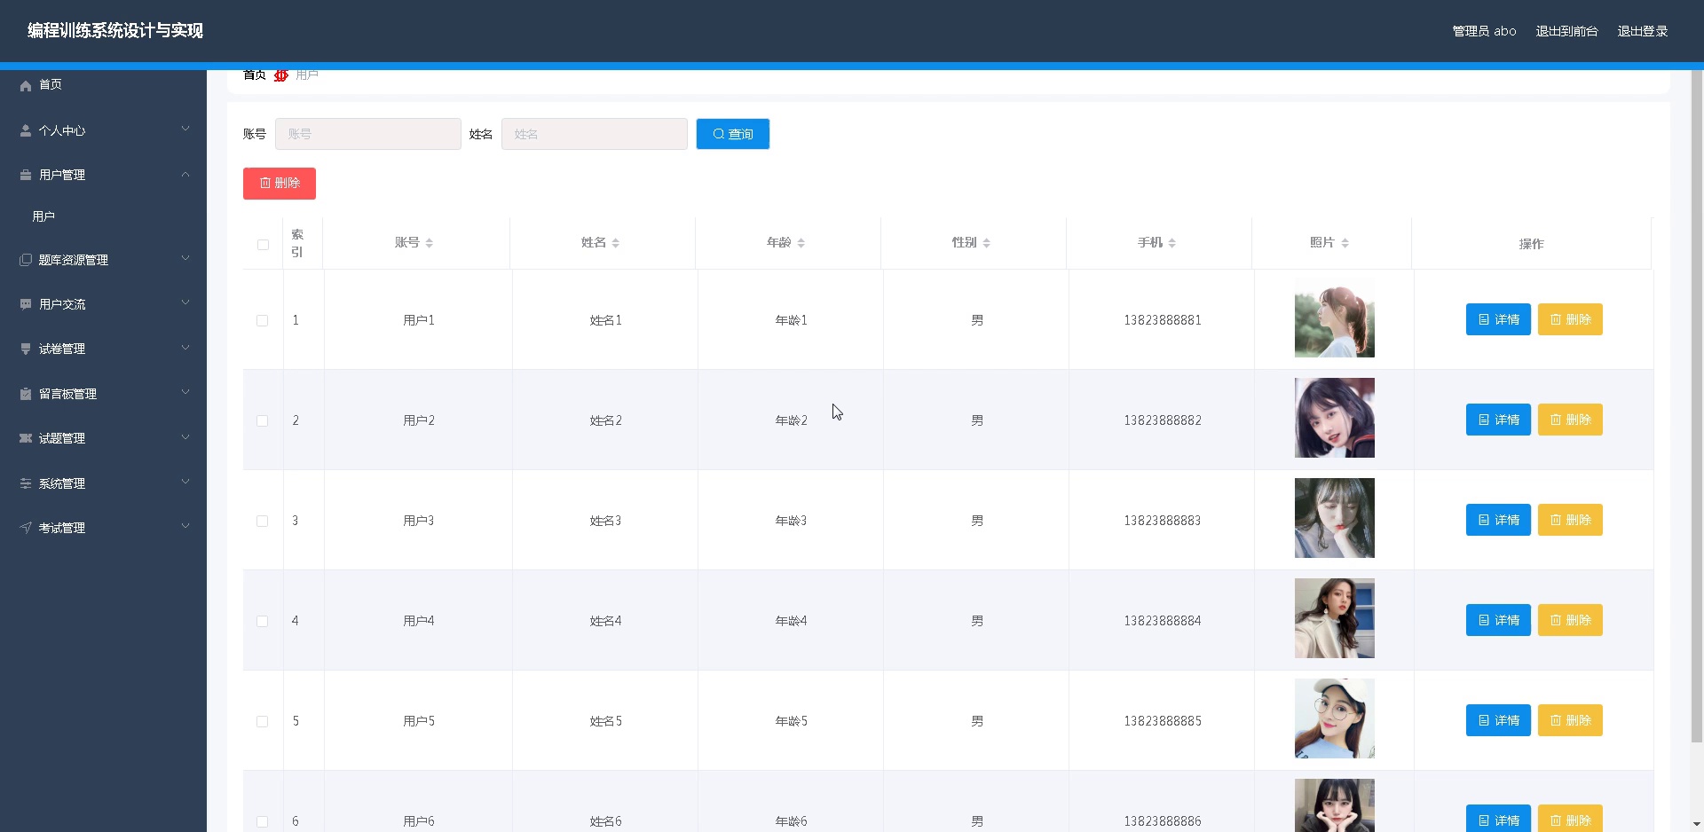Click the 试题管理 sidebar icon
1704x832 pixels.
click(x=26, y=438)
